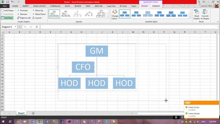Screen dimensions: 220x124
Task: Apply the second SmartArt style
Action: (x=136, y=14)
